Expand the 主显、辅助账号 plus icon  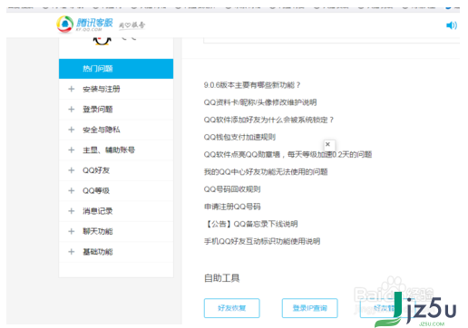pyautogui.click(x=72, y=150)
